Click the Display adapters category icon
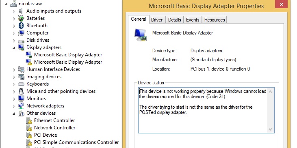This screenshot has width=297, height=148. [x=21, y=47]
